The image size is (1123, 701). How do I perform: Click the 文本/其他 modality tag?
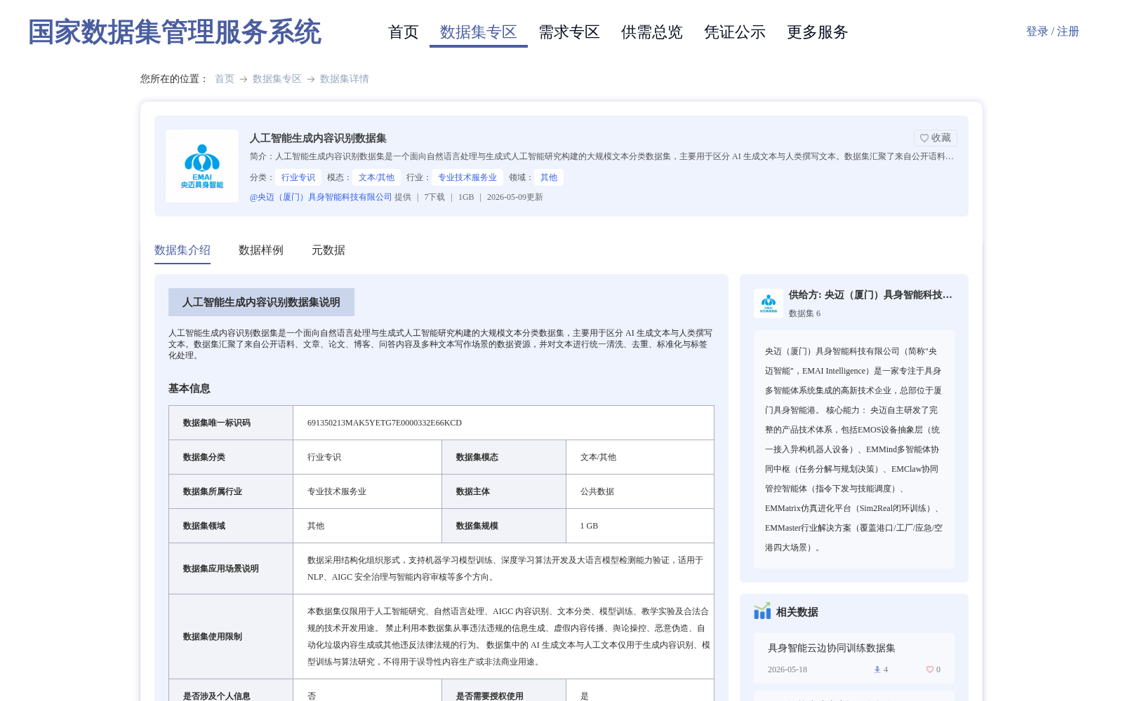point(376,177)
